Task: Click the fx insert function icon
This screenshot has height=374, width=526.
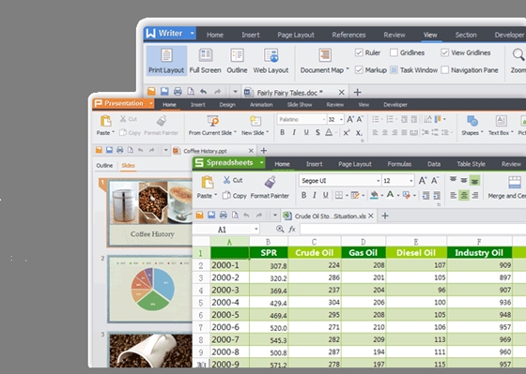Action: pyautogui.click(x=292, y=229)
